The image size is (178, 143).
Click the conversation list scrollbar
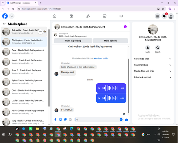tap(49, 68)
